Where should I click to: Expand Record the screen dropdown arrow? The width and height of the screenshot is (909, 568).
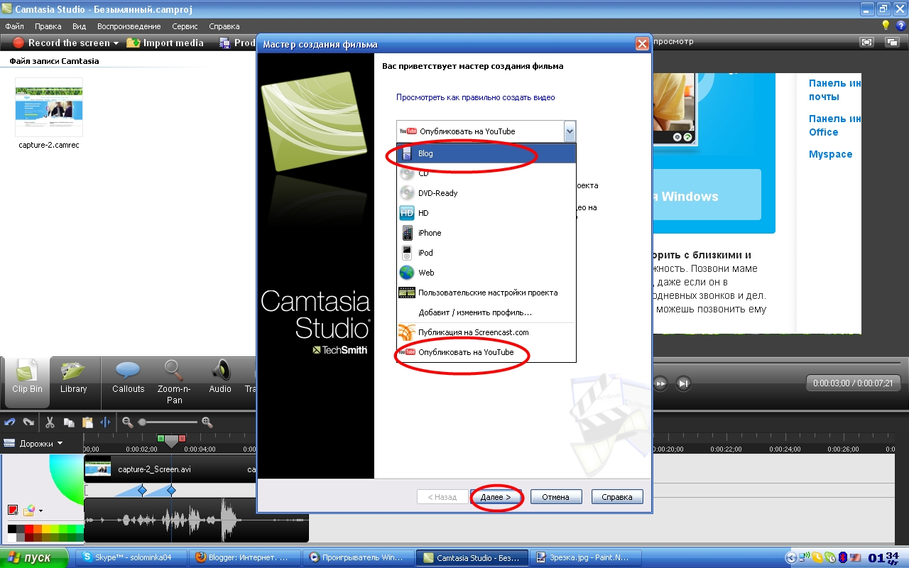click(116, 43)
